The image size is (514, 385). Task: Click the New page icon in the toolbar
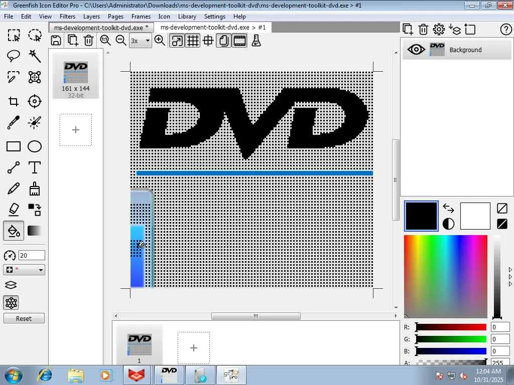click(x=72, y=41)
